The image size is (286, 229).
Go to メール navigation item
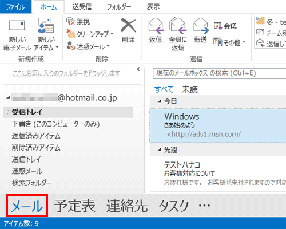click(x=27, y=206)
